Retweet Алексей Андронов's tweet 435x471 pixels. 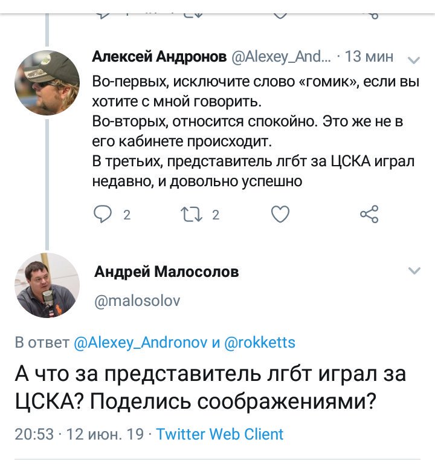point(192,215)
